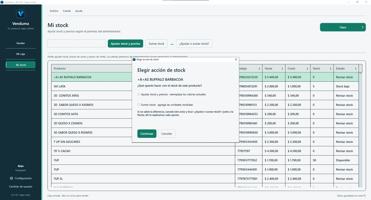The width and height of the screenshot is (371, 200).
Task: Open the Ayuda menu
Action: click(79, 11)
